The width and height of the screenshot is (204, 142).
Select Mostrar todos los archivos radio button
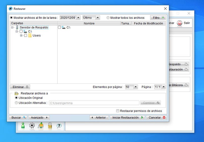(108, 18)
